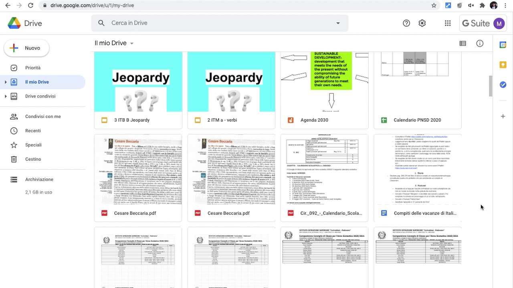Click the browser forward arrow
Viewport: 513px width, 288px height.
coord(19,6)
